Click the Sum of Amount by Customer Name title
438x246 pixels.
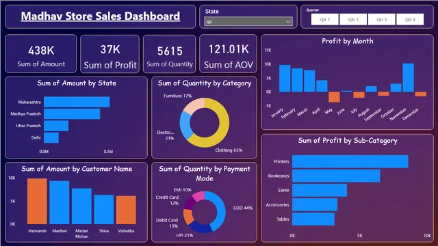click(x=77, y=169)
